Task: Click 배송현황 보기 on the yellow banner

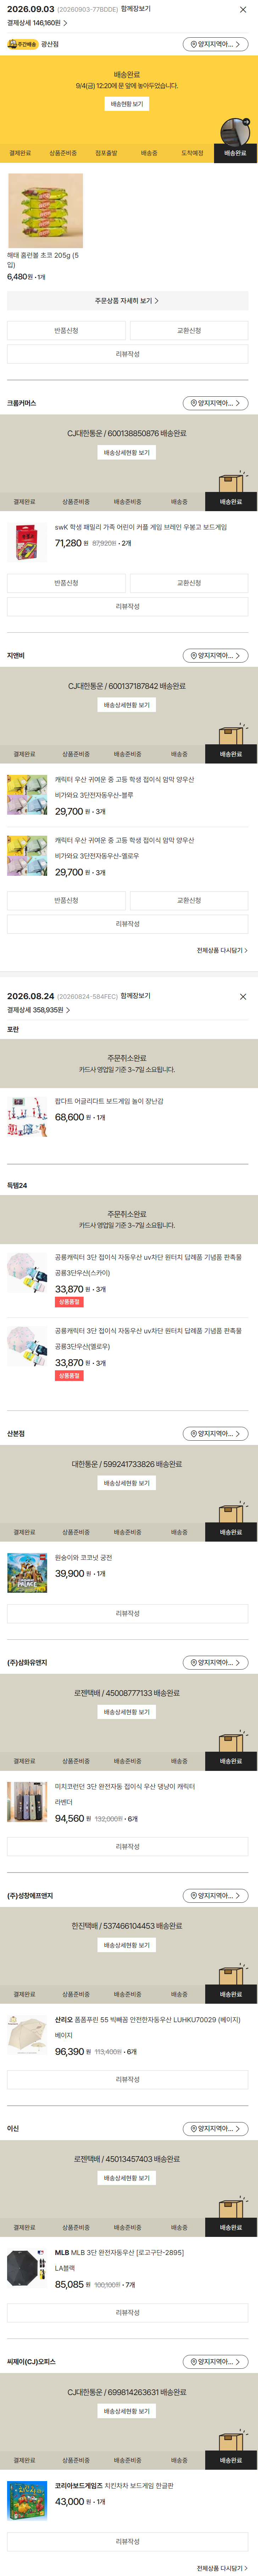Action: (x=128, y=104)
